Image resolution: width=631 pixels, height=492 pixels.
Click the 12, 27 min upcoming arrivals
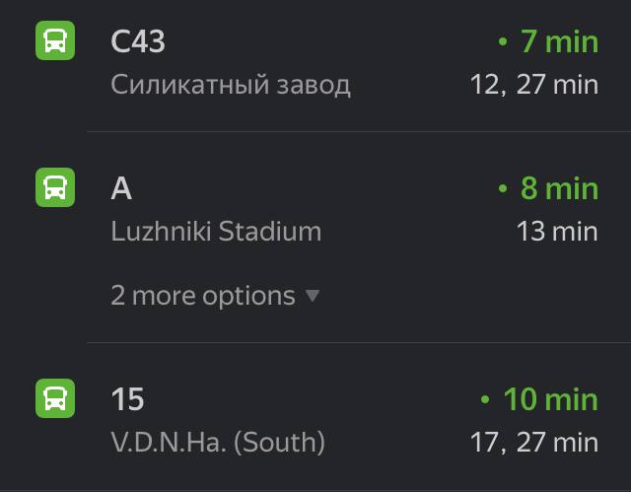pyautogui.click(x=534, y=85)
